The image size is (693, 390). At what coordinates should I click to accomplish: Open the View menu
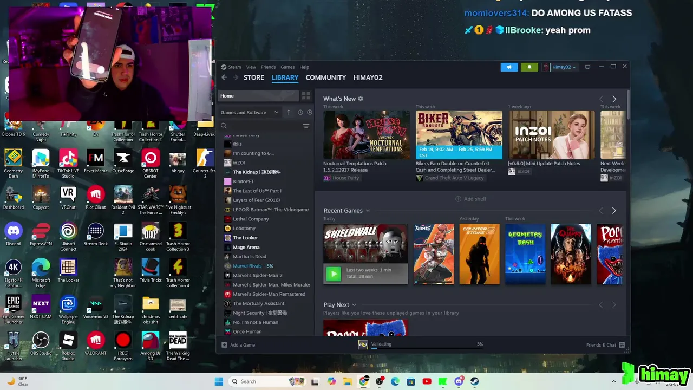(251, 67)
